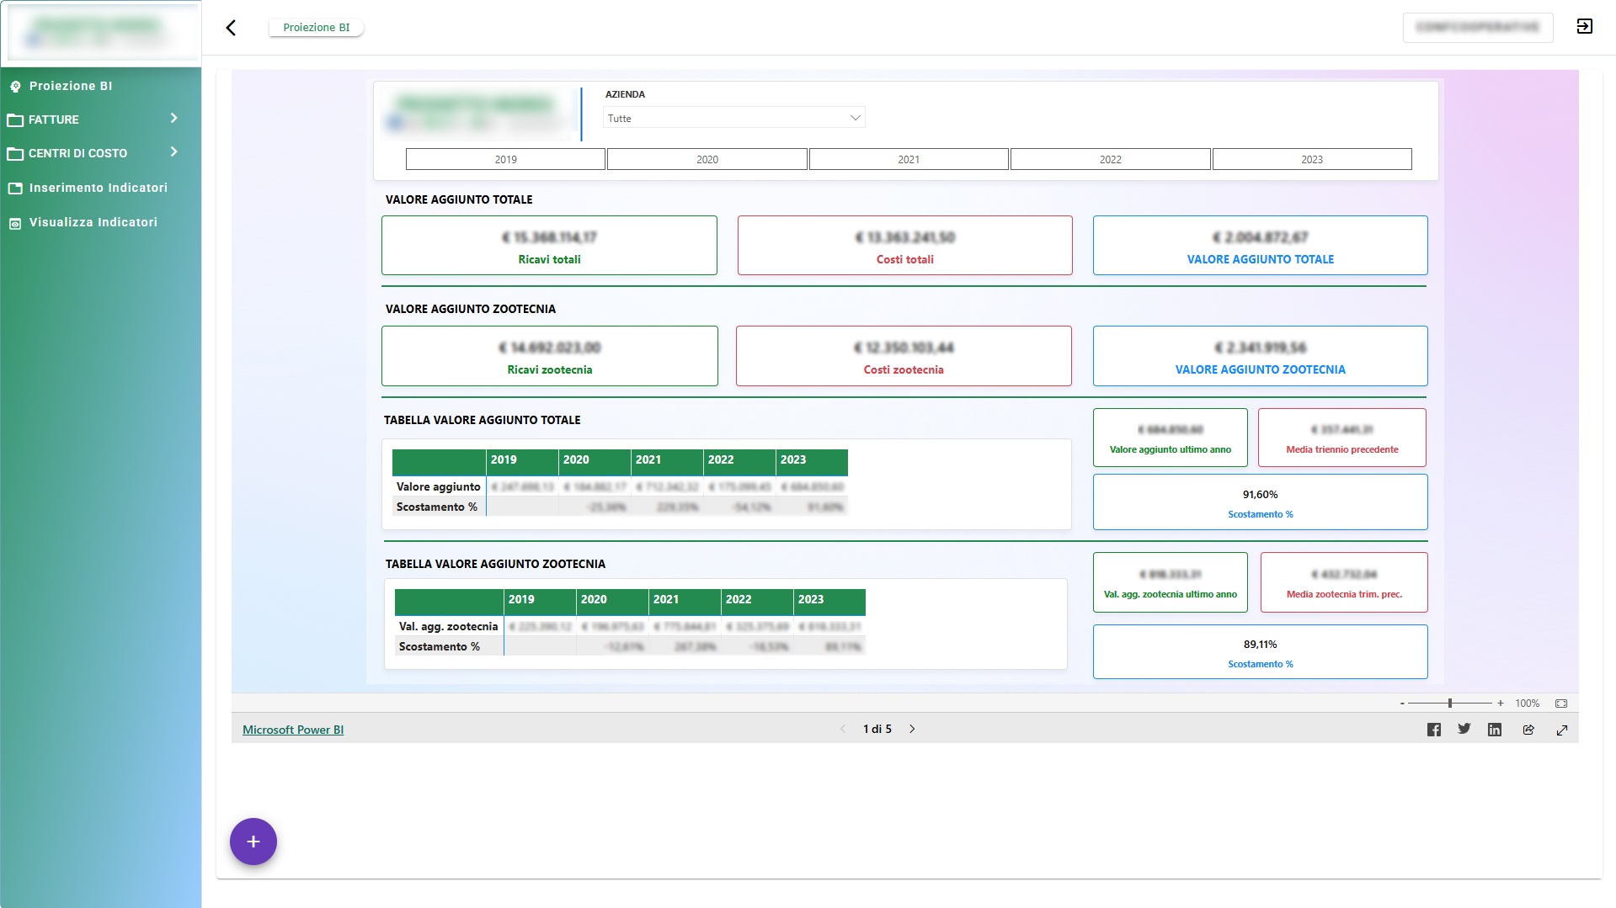1616x908 pixels.
Task: Go to next report page
Action: 912,729
